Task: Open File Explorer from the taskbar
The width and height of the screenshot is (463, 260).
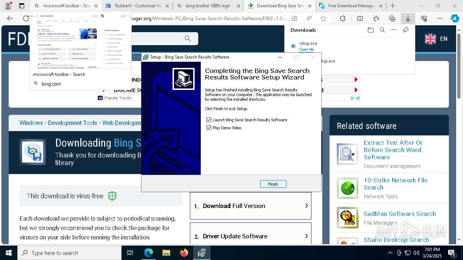Action: (x=166, y=253)
